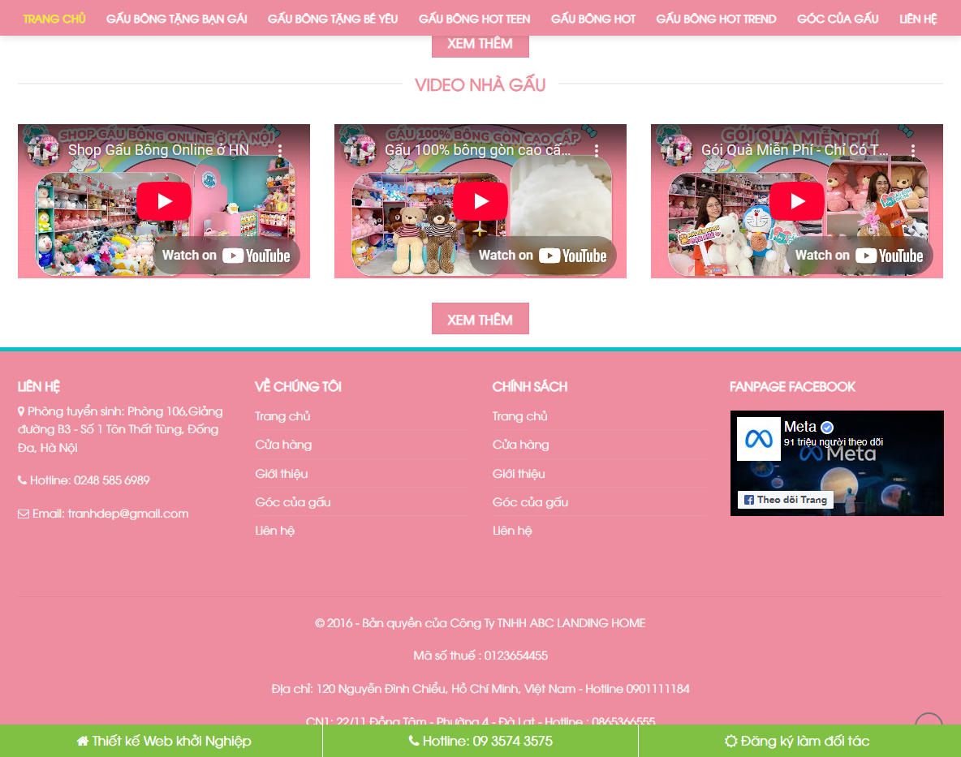Open "GÓC CỦA GẤU" in the navigation bar
The height and width of the screenshot is (757, 961).
(838, 18)
